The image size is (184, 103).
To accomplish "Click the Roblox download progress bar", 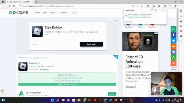I will click(x=146, y=16).
